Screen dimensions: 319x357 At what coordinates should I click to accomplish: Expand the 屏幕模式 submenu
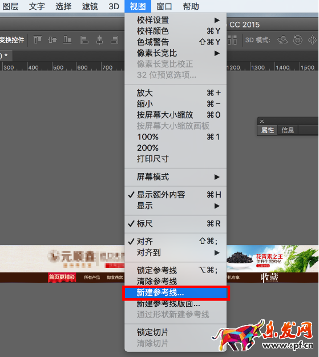[x=175, y=177]
